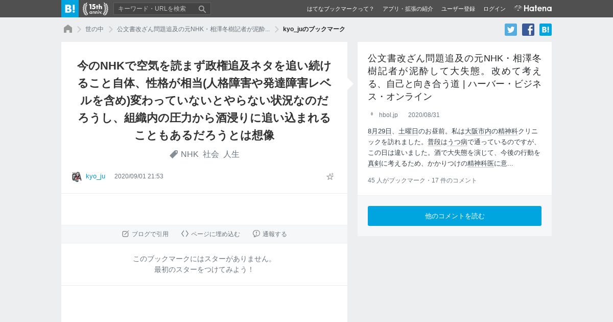
Task: Click the Hatena logo in header
Action: [x=533, y=8]
